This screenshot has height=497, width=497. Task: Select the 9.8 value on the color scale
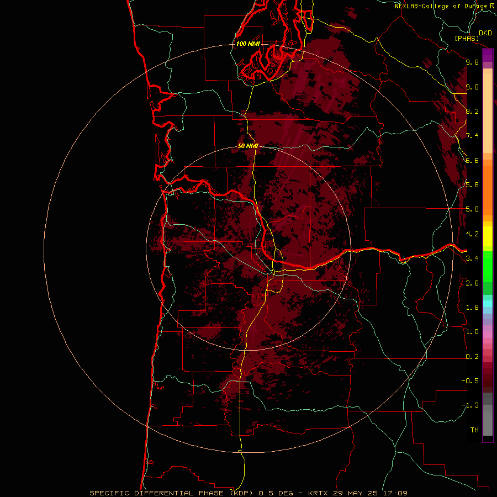[x=472, y=62]
